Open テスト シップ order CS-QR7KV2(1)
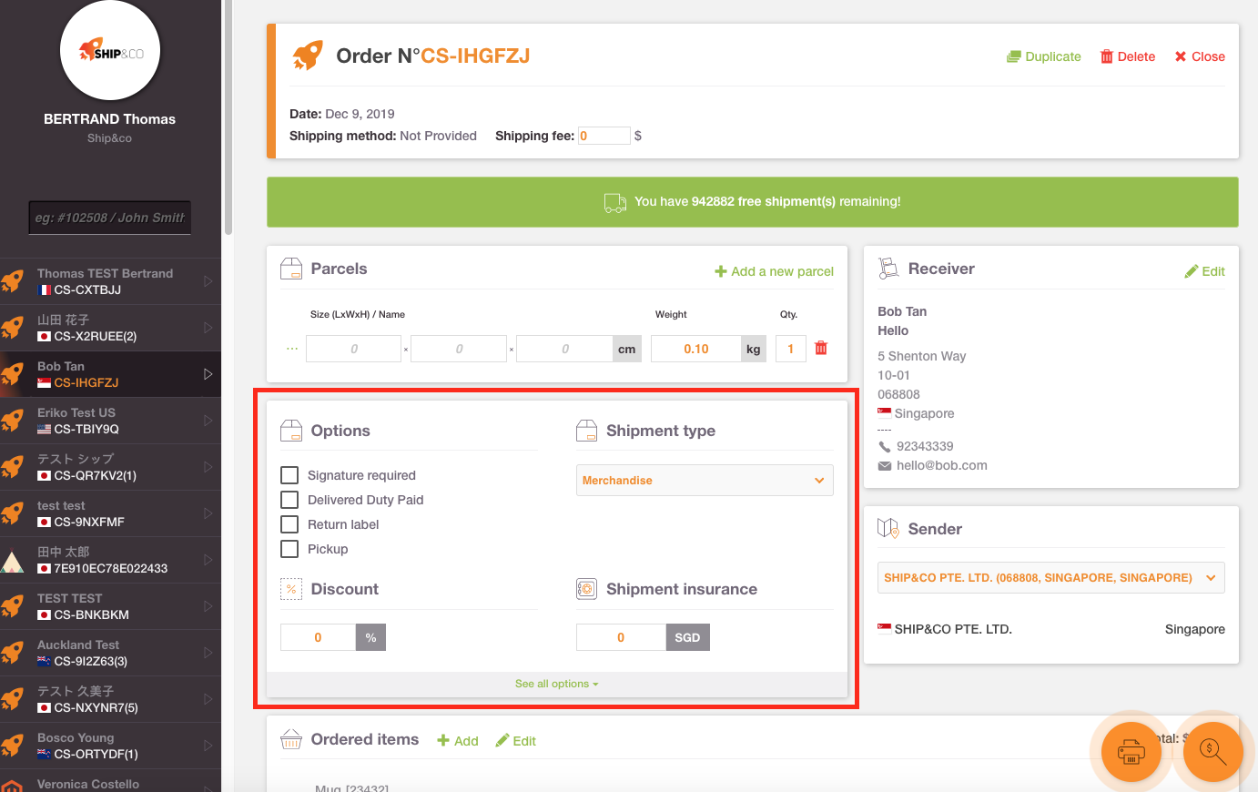Screen dimensions: 1258x792 pos(110,467)
